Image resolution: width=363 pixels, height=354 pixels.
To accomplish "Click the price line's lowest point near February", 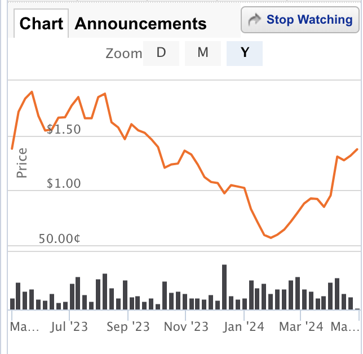I will click(271, 237).
